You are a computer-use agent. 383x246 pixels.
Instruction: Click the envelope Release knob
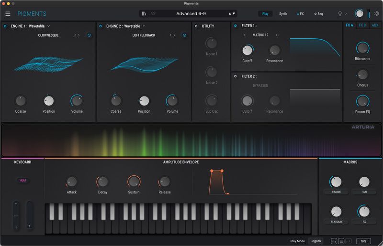pos(165,182)
